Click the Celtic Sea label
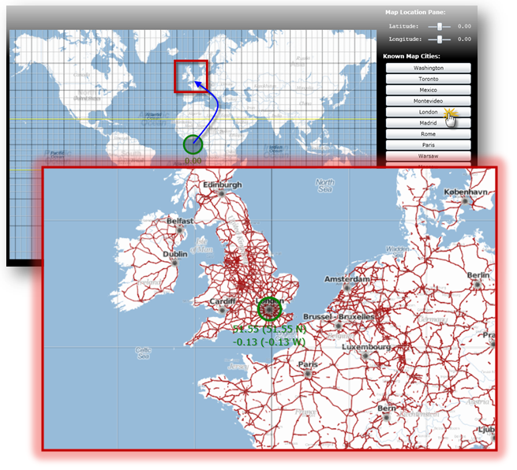 [x=144, y=353]
